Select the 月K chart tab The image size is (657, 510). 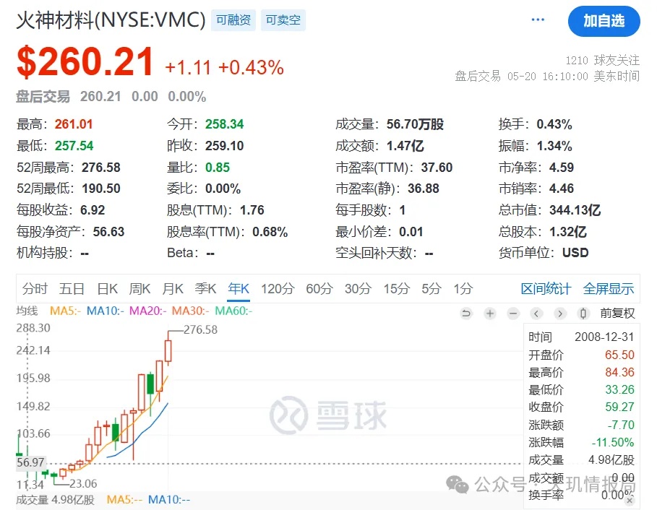click(x=173, y=288)
